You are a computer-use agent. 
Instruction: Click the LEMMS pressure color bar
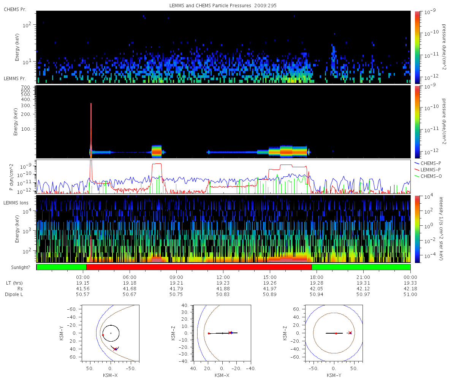click(x=417, y=122)
